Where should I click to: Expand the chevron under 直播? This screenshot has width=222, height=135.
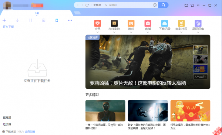(148, 32)
